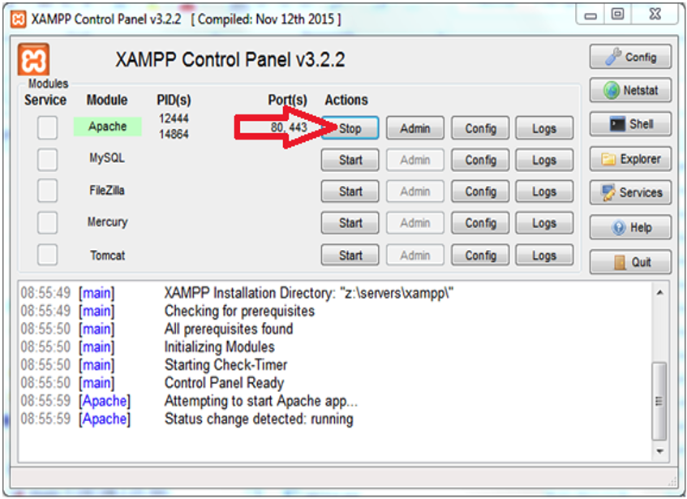Stop the Apache module
This screenshot has width=687, height=499.
point(350,128)
